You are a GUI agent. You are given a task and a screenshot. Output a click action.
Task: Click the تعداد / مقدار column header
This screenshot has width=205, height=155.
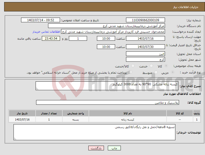click(49, 113)
